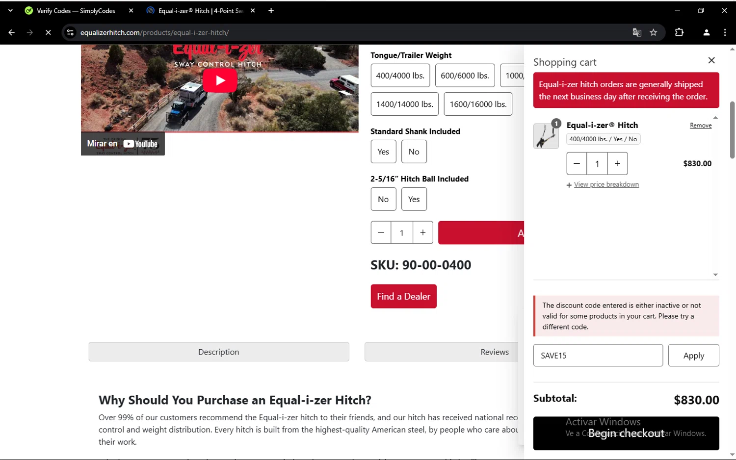Click the Find a Dealer button
Image resolution: width=736 pixels, height=460 pixels.
pyautogui.click(x=403, y=296)
